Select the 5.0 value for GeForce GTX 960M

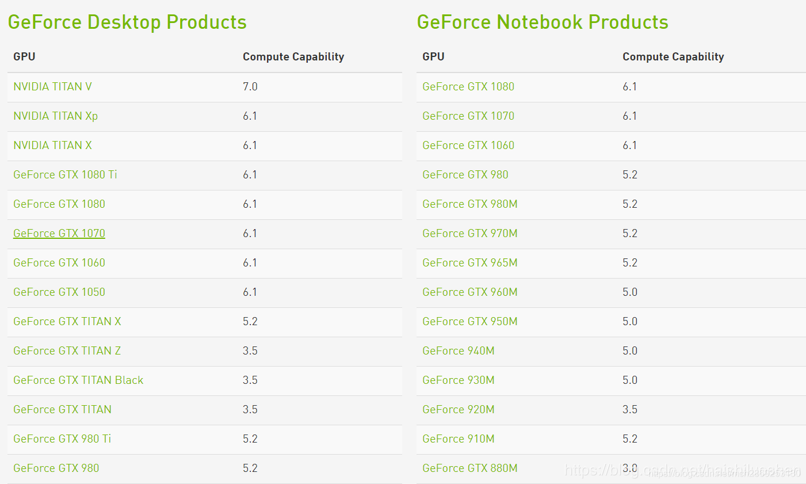(x=630, y=292)
